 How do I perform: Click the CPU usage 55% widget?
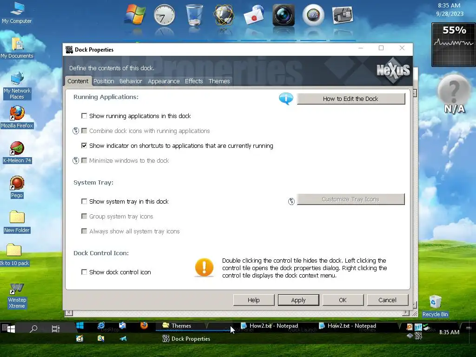click(x=454, y=45)
